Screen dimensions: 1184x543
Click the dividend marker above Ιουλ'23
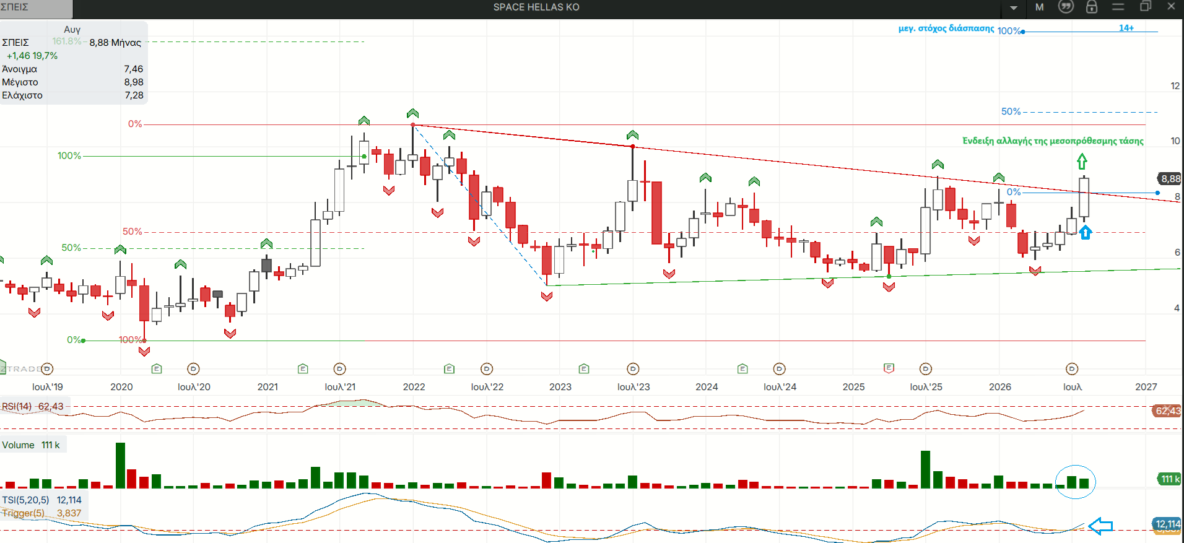633,369
